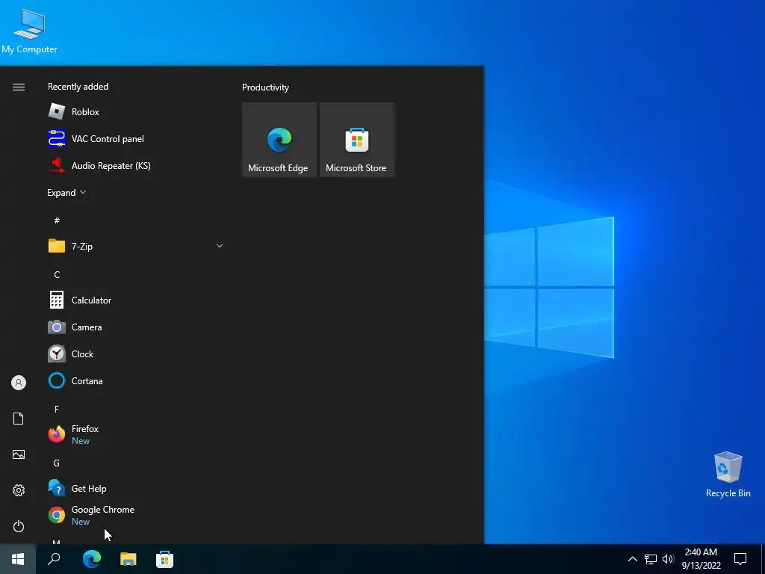Open volume control in tray
This screenshot has height=574, width=765.
pos(668,559)
